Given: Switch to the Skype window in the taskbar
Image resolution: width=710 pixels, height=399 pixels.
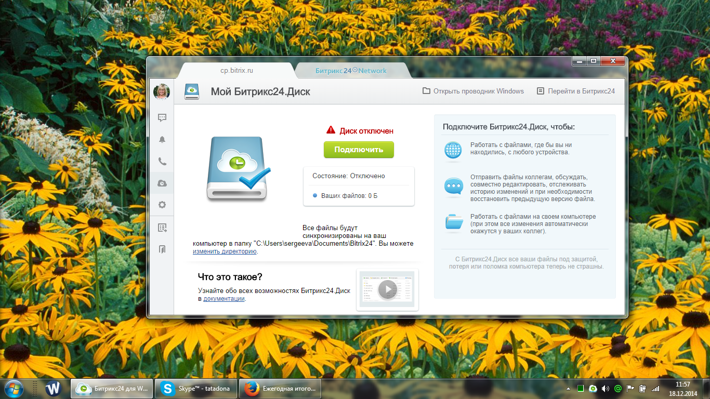Looking at the screenshot, I should (196, 388).
